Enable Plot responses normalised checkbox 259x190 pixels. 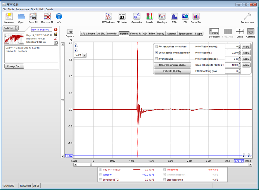pyautogui.click(x=156, y=46)
